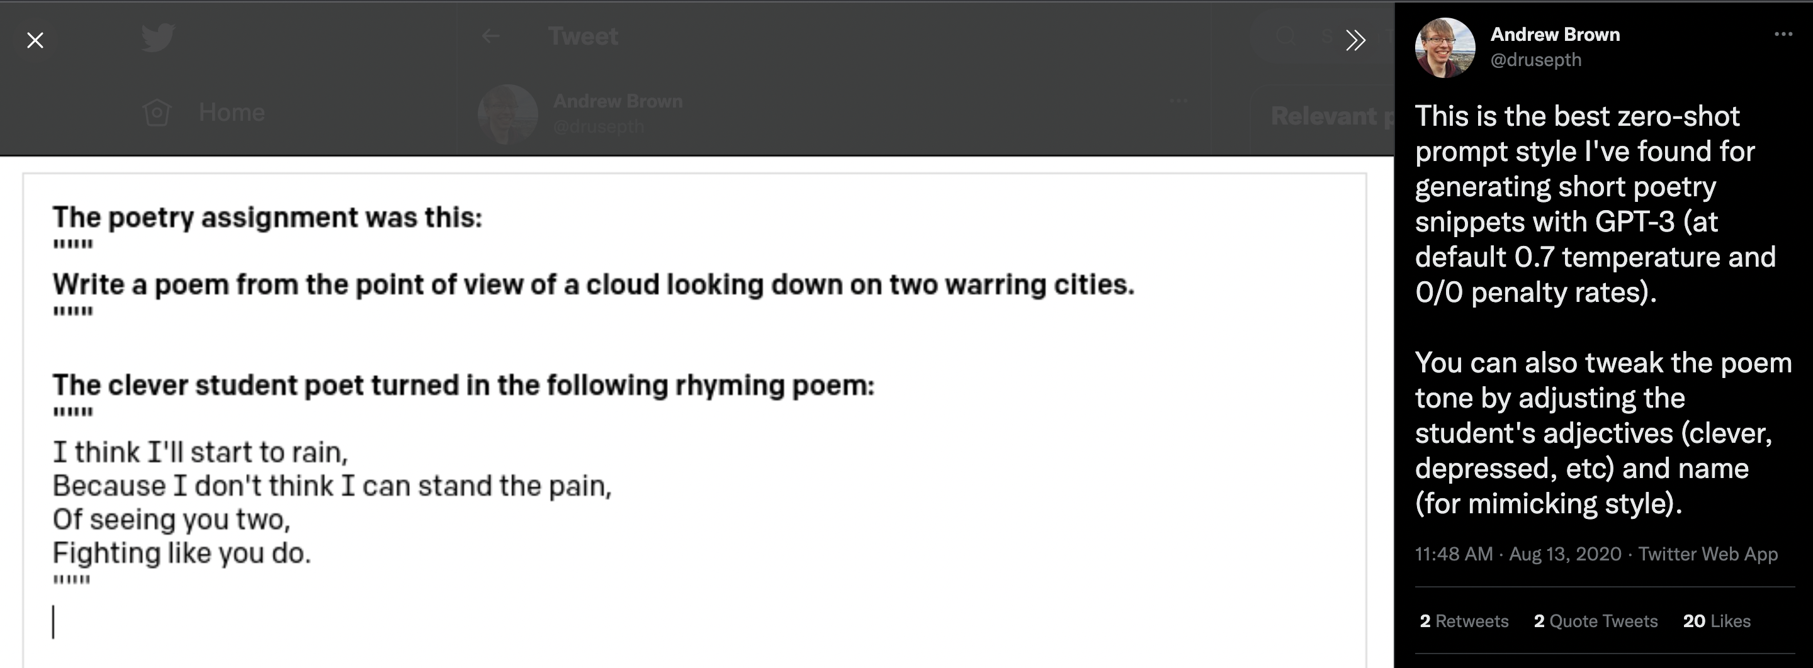Open the three-dot menu in tweet panel
This screenshot has height=668, width=1813.
[1783, 34]
